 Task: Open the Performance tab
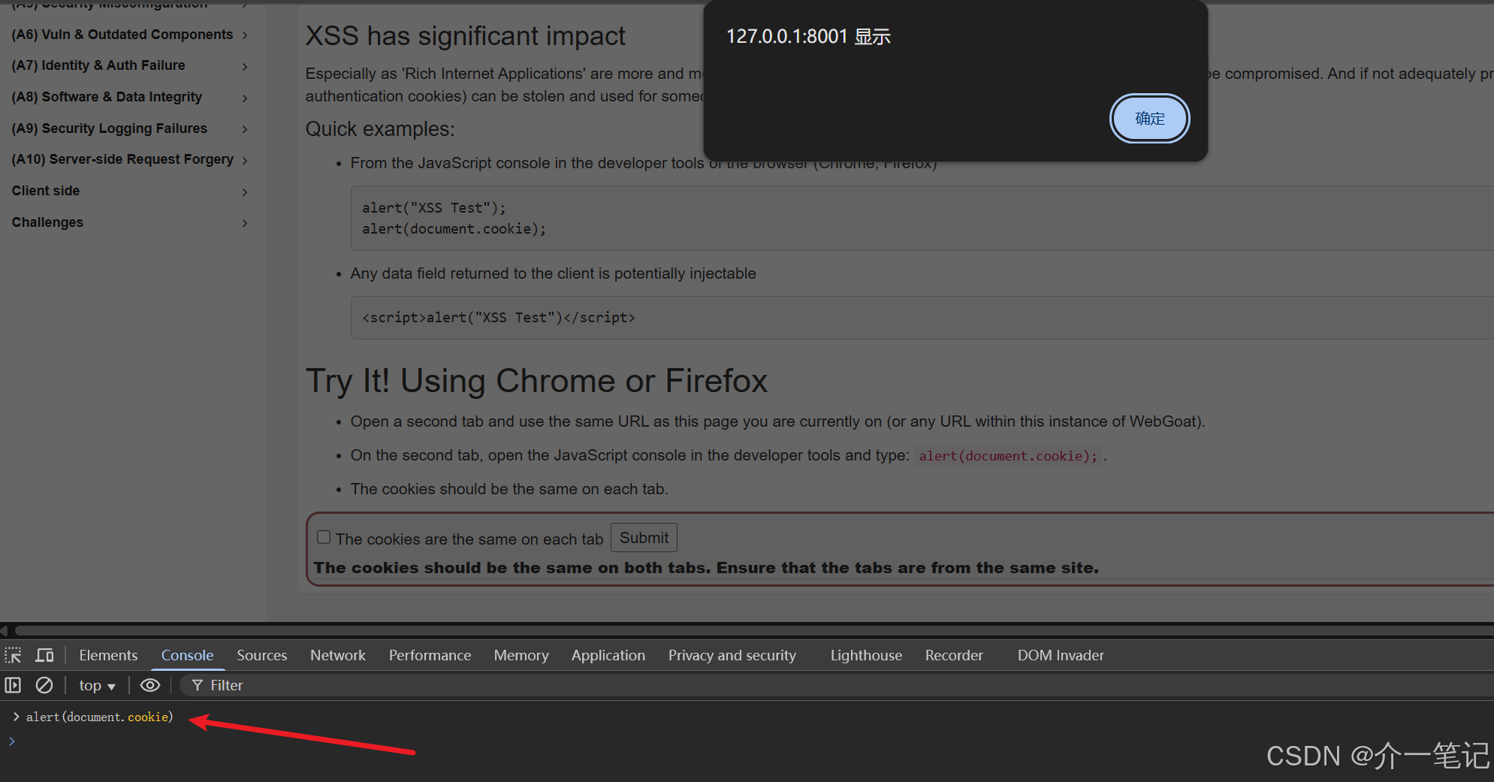(x=430, y=655)
